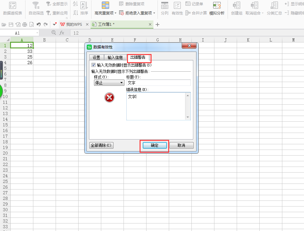Switch to the 输入信息 tab
Viewport: 304px width, 231px height.
(115, 58)
